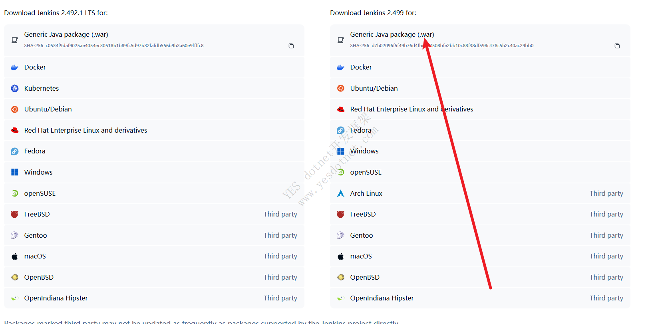Click 'Download Jenkins 2.499 for:' heading
This screenshot has width=666, height=324.
click(373, 13)
